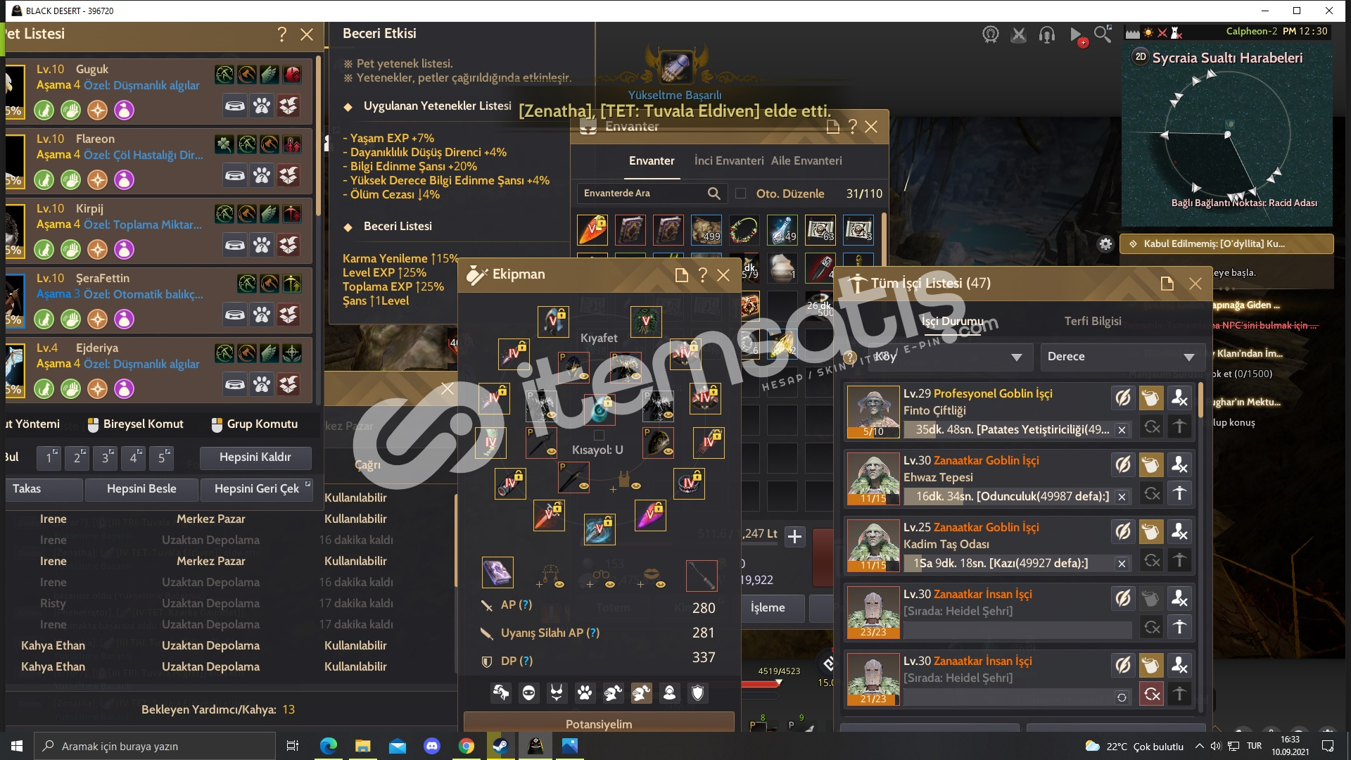Click magnifier wrench icon in top HUD
The image size is (1351, 760).
tap(1103, 34)
